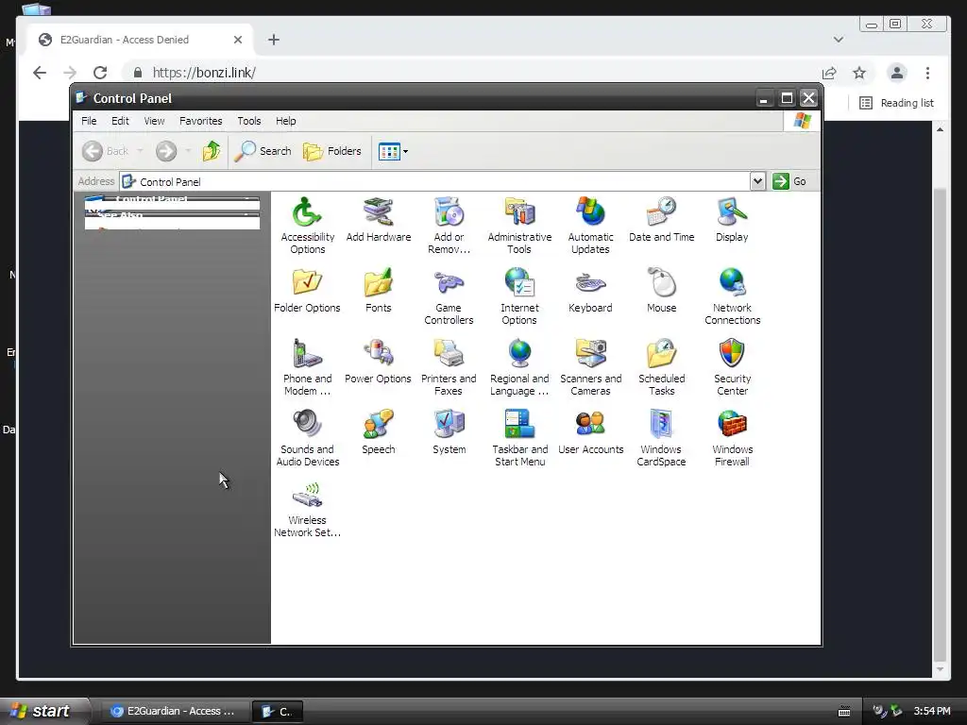Open the Keyboard settings icon
The height and width of the screenshot is (725, 967).
pyautogui.click(x=590, y=291)
